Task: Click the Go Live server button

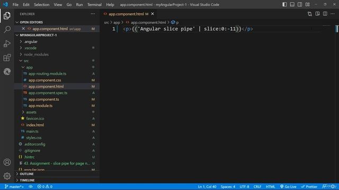Action: tap(288, 186)
